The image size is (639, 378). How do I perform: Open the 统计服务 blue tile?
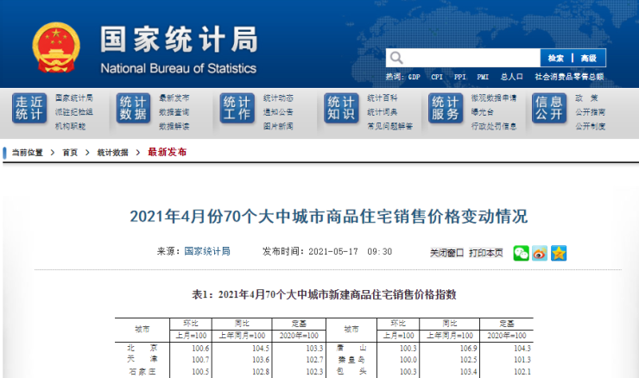coord(445,108)
